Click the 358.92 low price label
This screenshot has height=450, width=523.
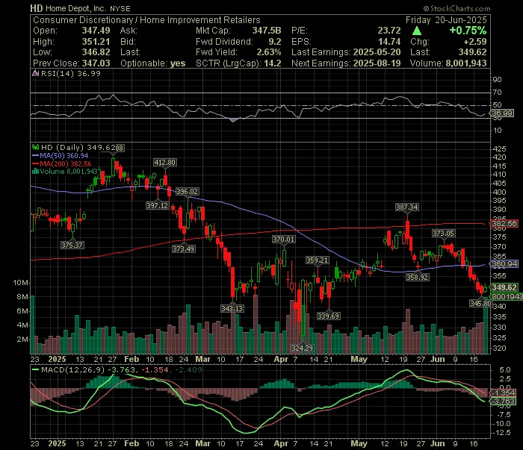[417, 277]
